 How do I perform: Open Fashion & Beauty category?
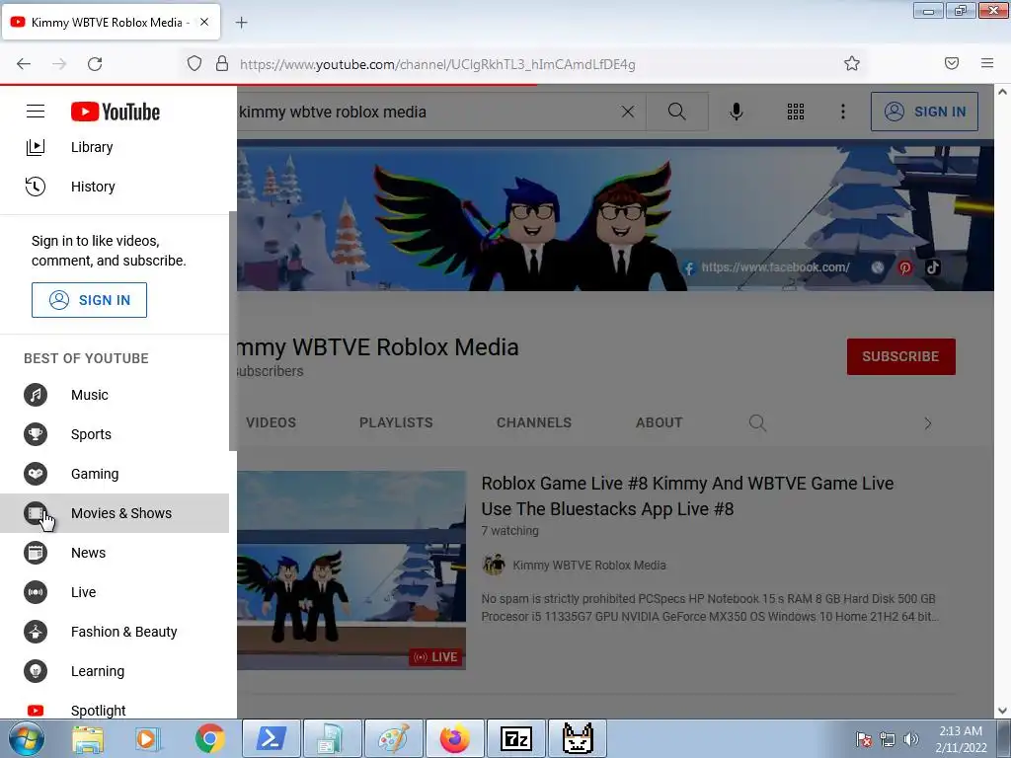click(x=115, y=632)
